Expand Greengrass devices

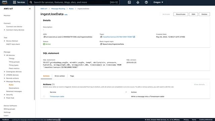coord(4,72)
